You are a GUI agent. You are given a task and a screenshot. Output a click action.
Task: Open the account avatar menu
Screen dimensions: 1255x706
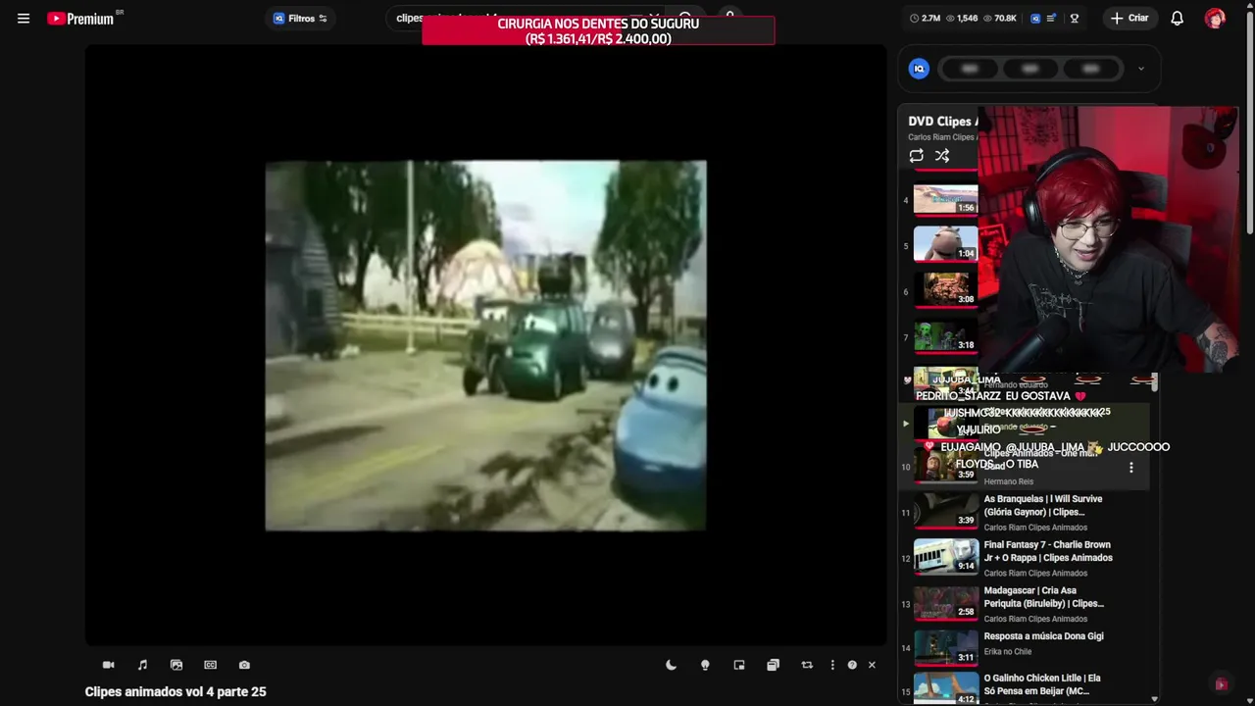[x=1215, y=19]
